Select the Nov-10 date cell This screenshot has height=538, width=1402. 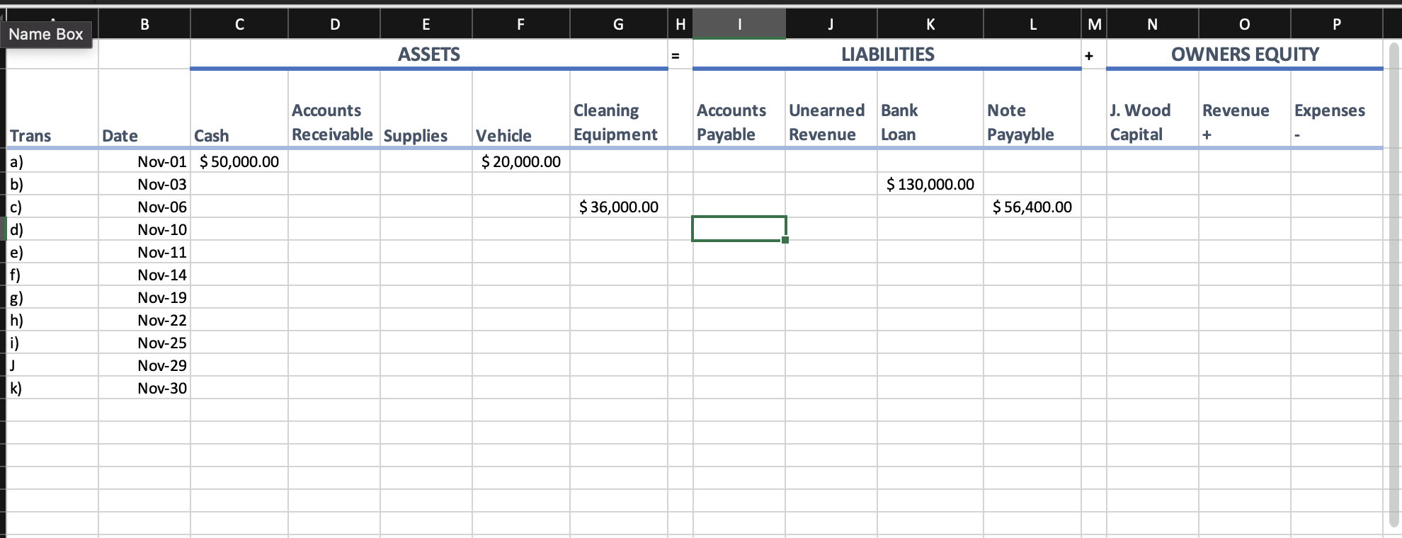point(144,229)
